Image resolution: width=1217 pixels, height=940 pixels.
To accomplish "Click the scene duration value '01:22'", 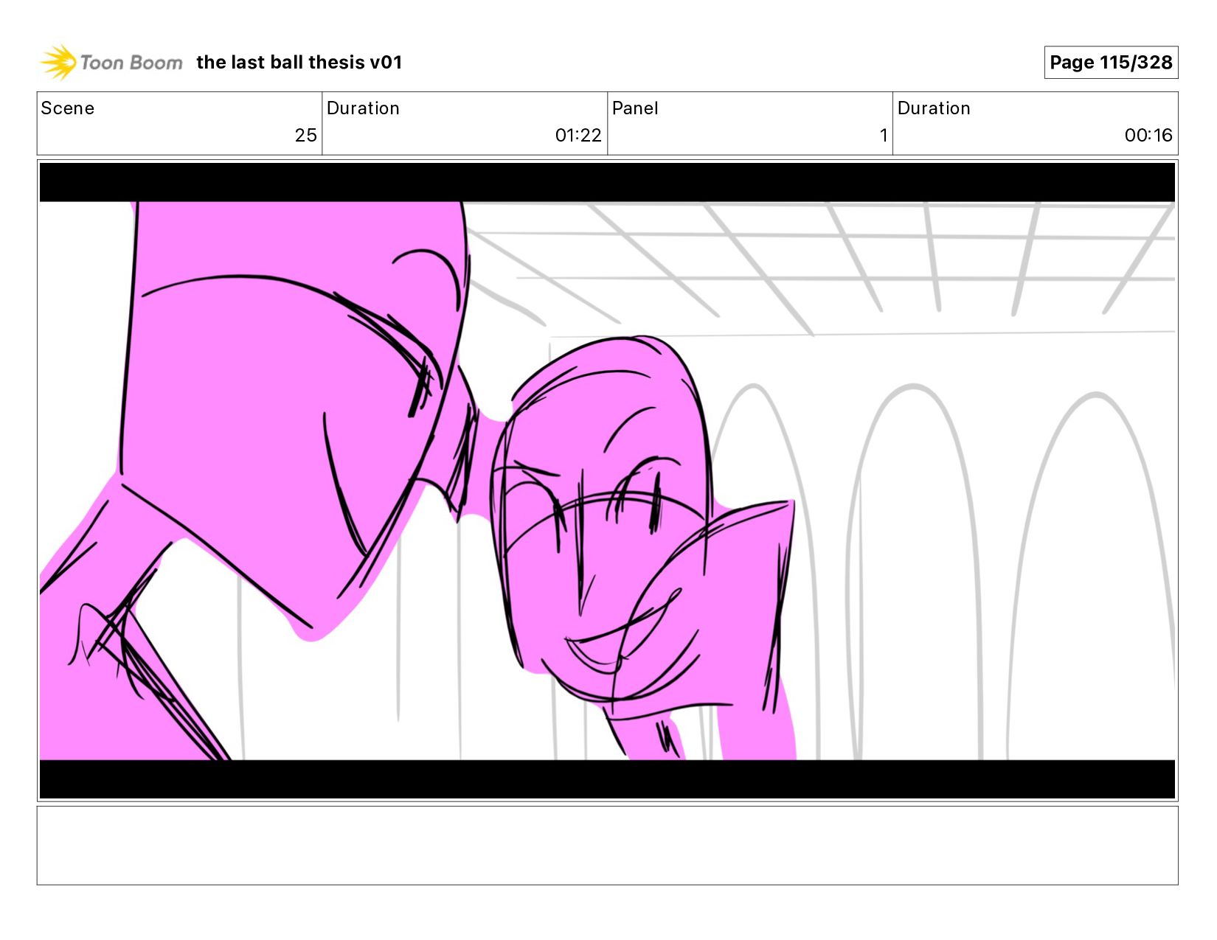I will [578, 136].
